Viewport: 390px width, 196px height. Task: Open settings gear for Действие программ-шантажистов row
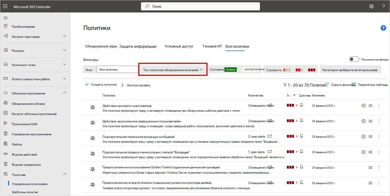tap(363, 106)
